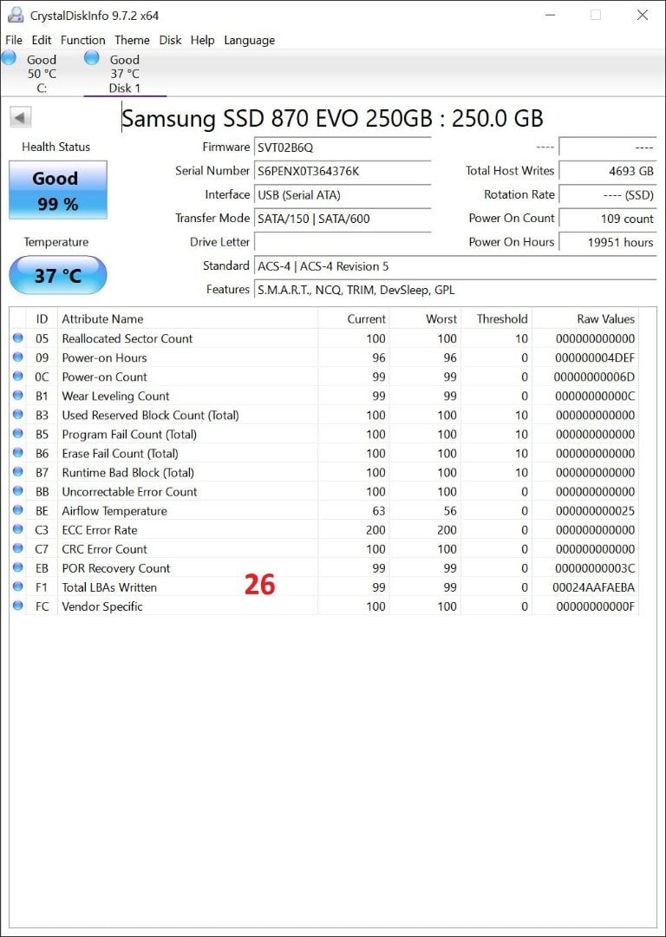The image size is (666, 937).
Task: Select the Reallocated Sector Count attribute name
Action: [127, 338]
